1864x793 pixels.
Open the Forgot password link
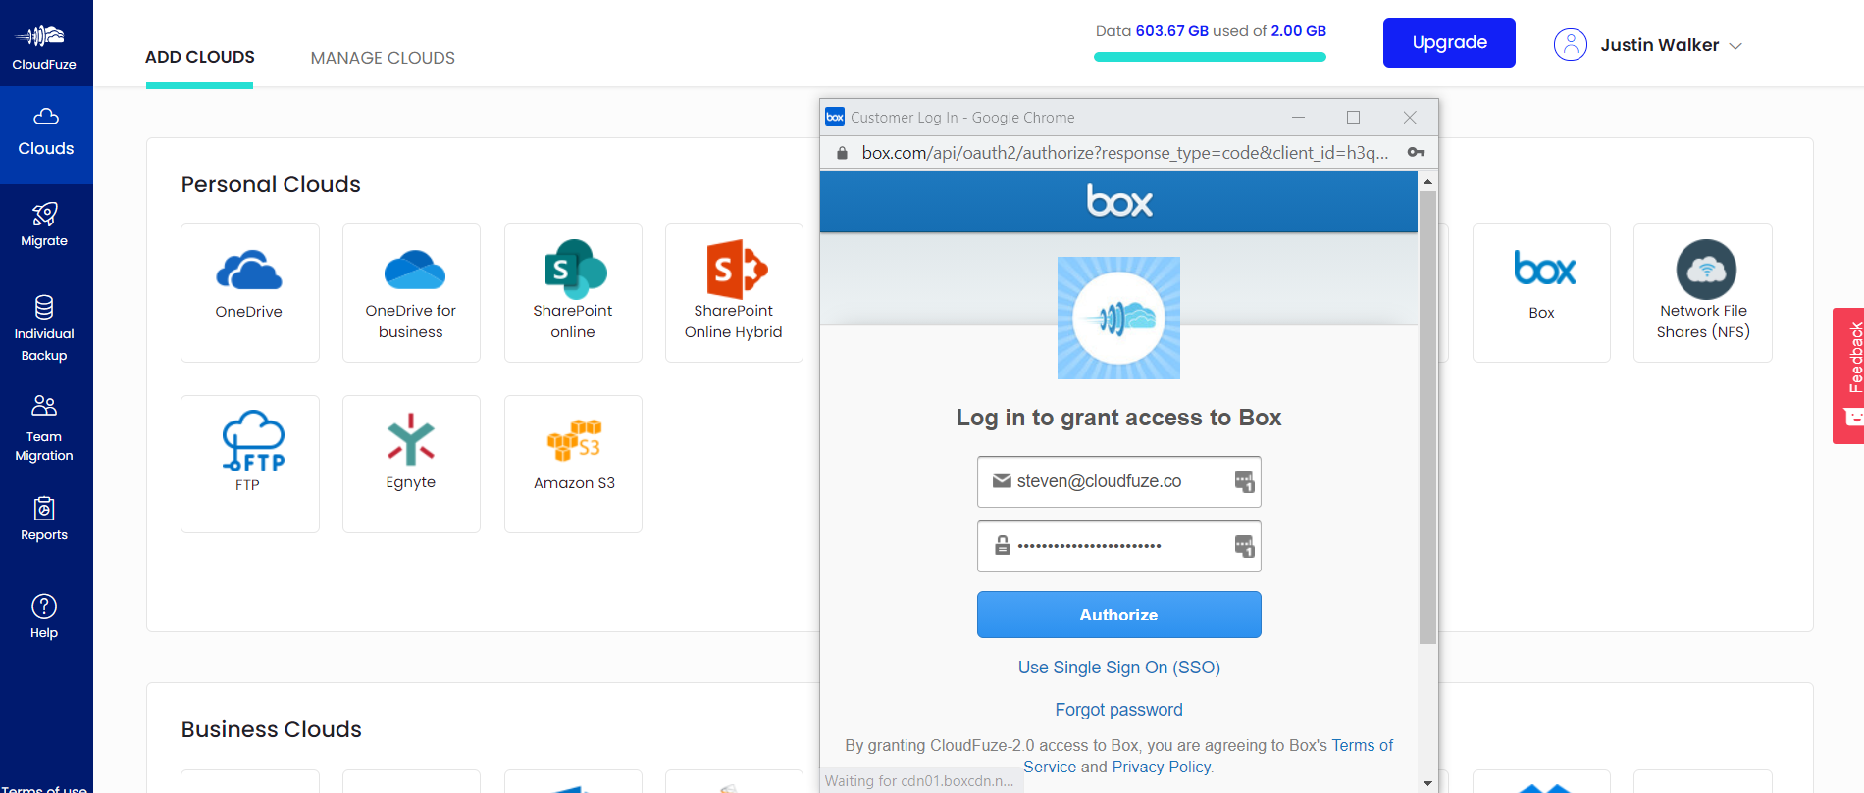click(x=1118, y=710)
